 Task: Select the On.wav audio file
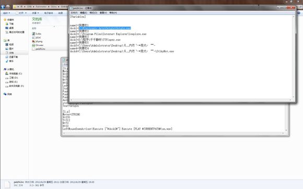click(x=38, y=45)
